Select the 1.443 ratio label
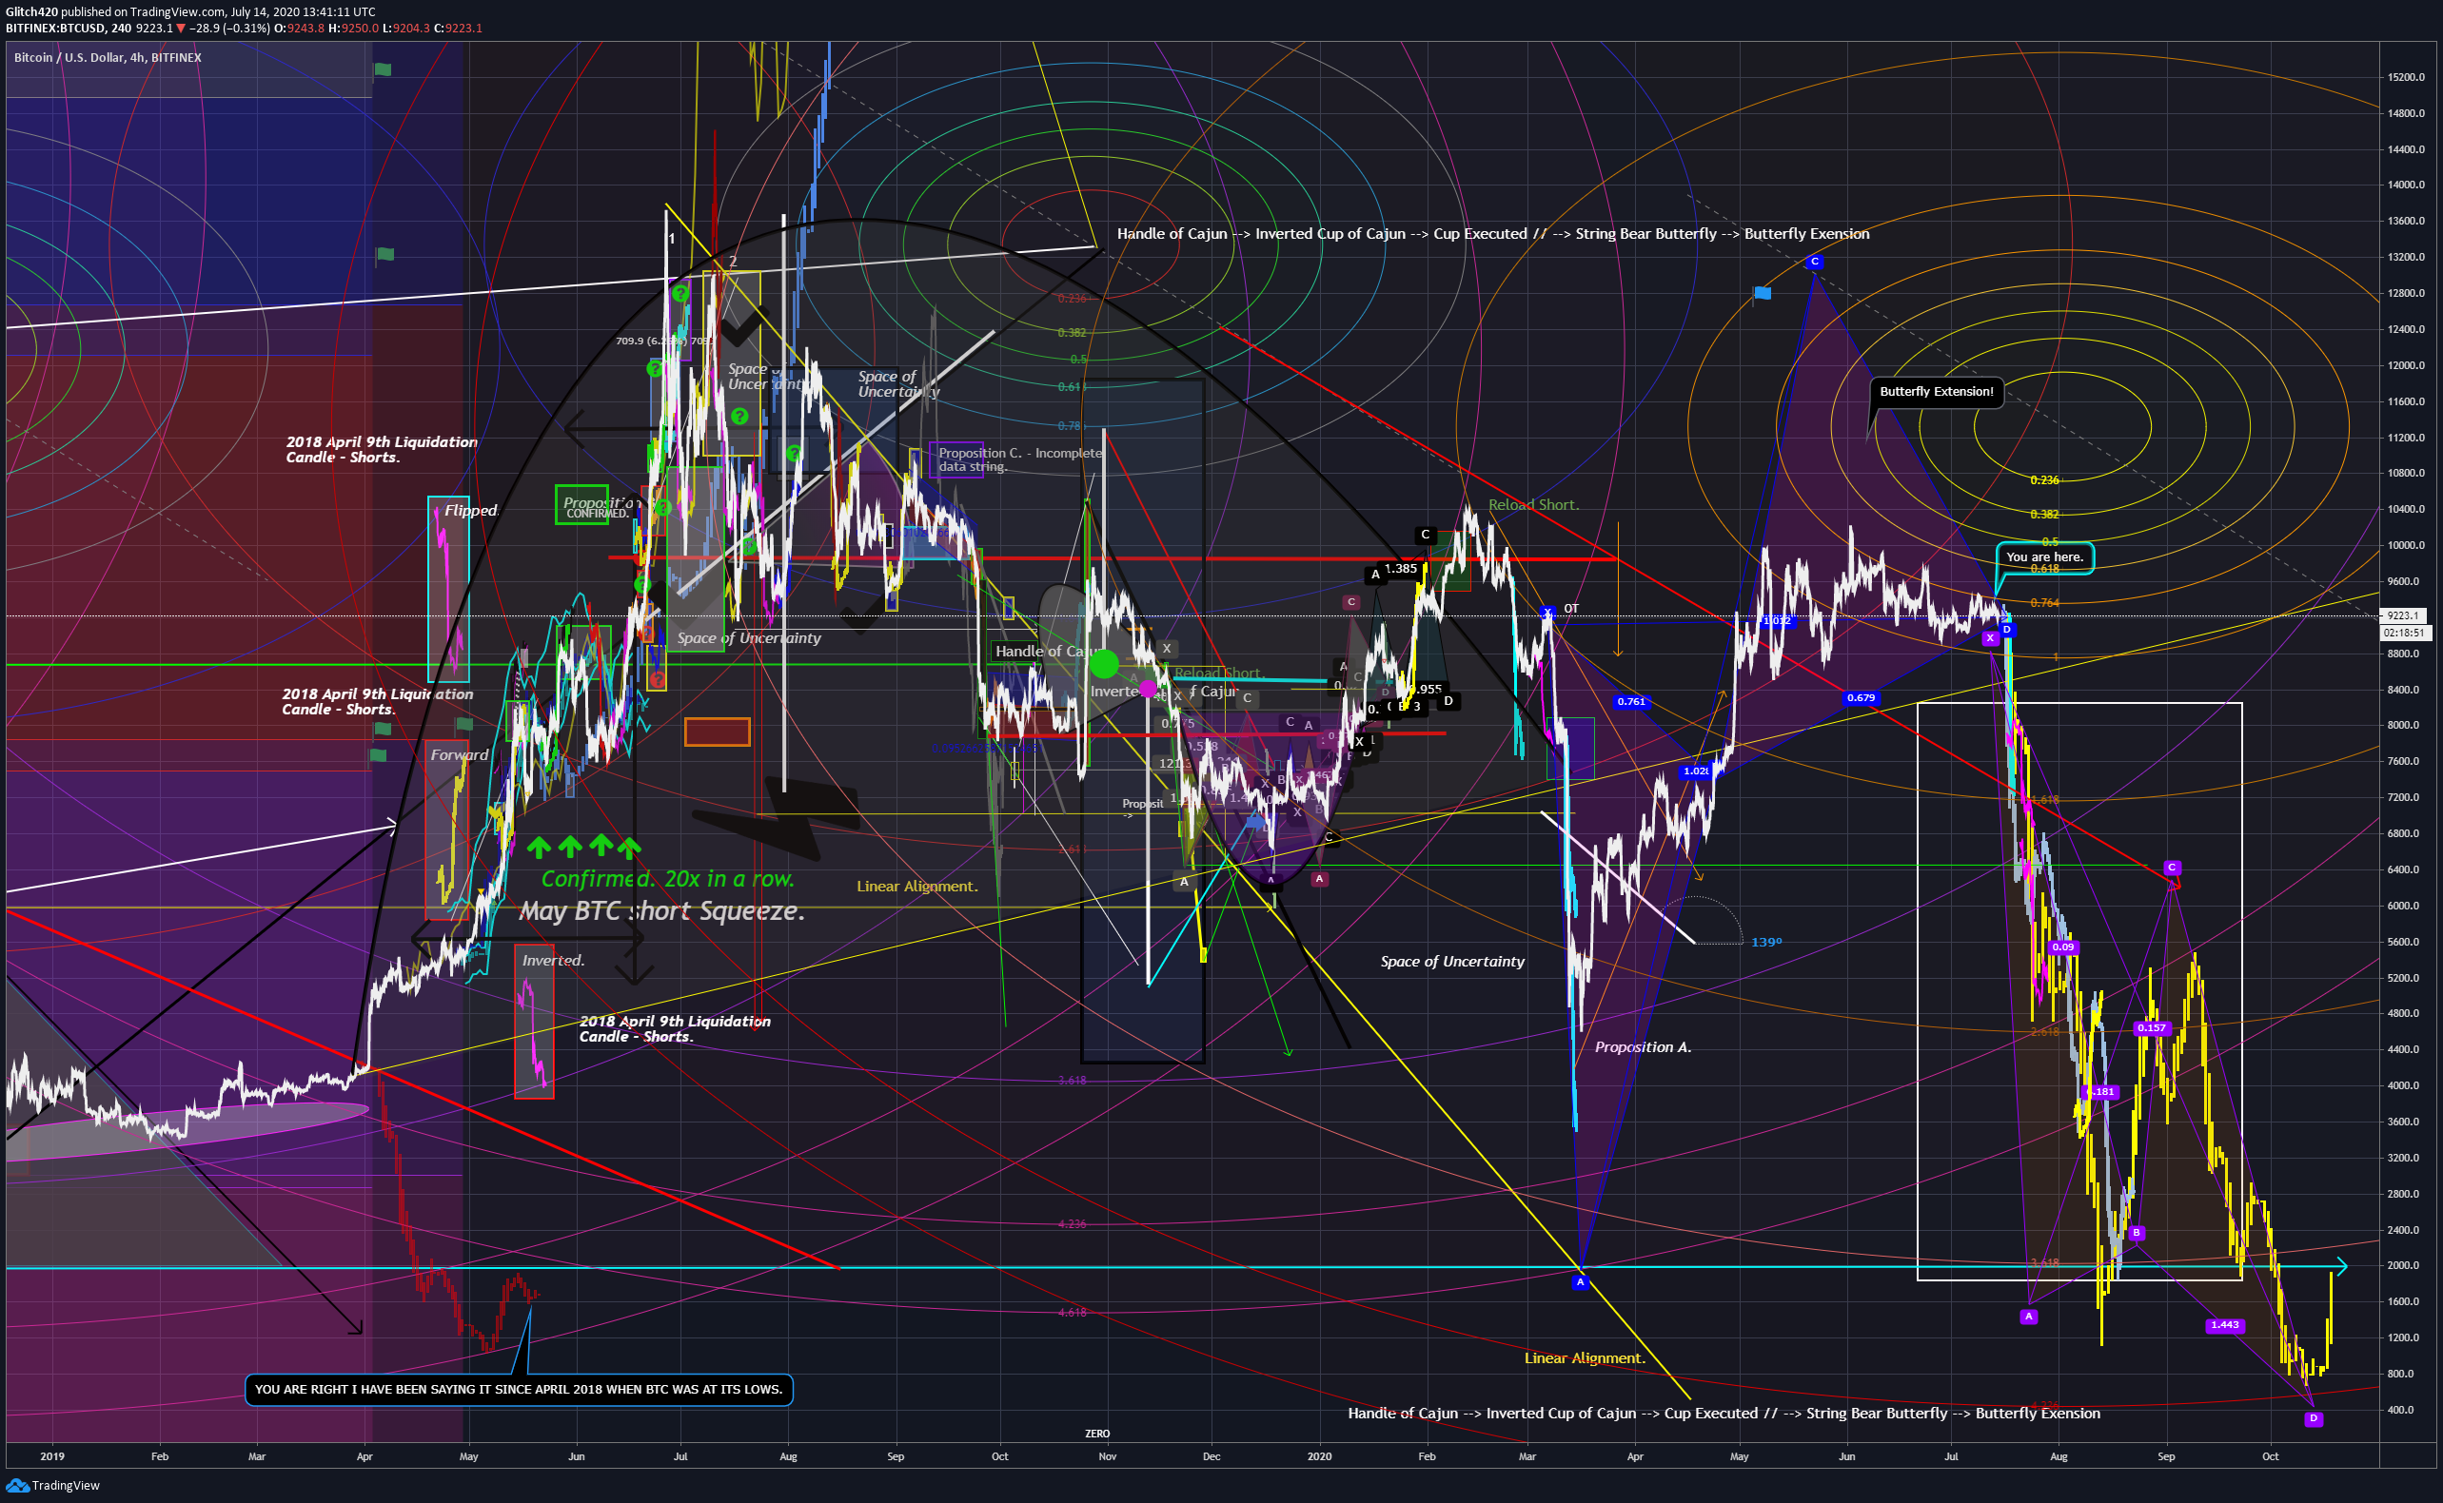This screenshot has width=2443, height=1503. tap(2224, 1325)
